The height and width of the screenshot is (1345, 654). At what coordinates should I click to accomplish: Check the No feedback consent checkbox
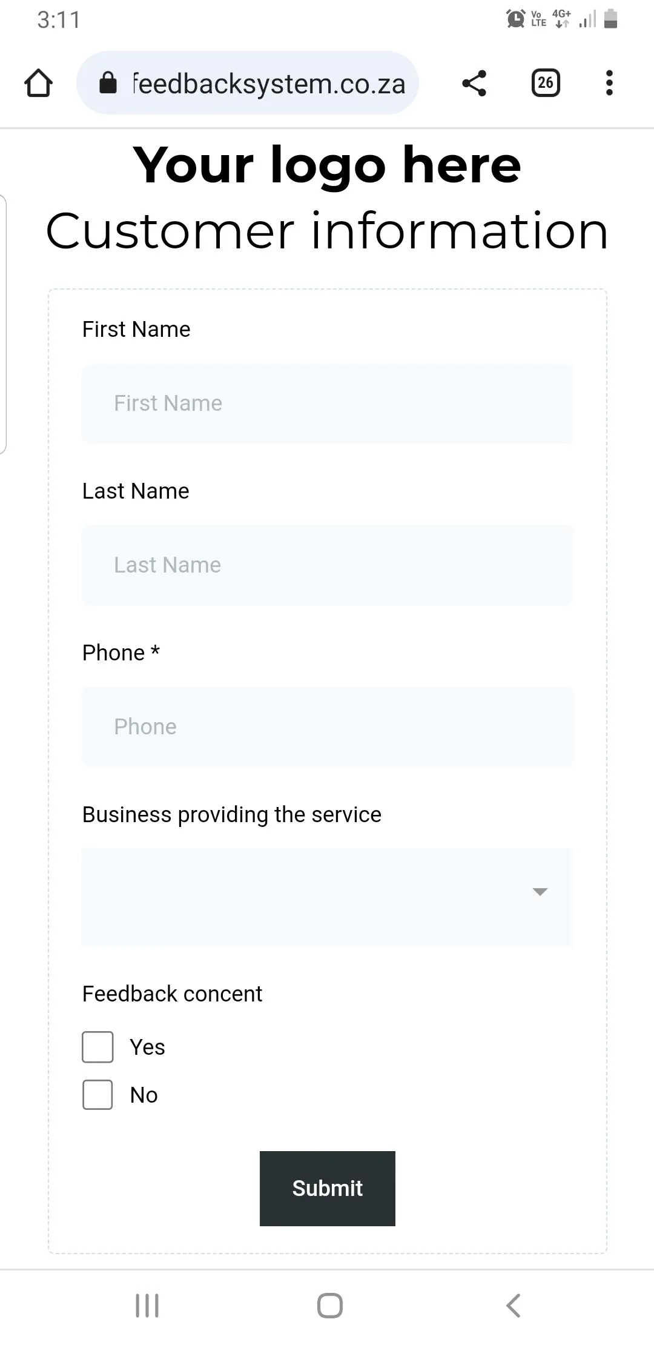pos(97,1095)
